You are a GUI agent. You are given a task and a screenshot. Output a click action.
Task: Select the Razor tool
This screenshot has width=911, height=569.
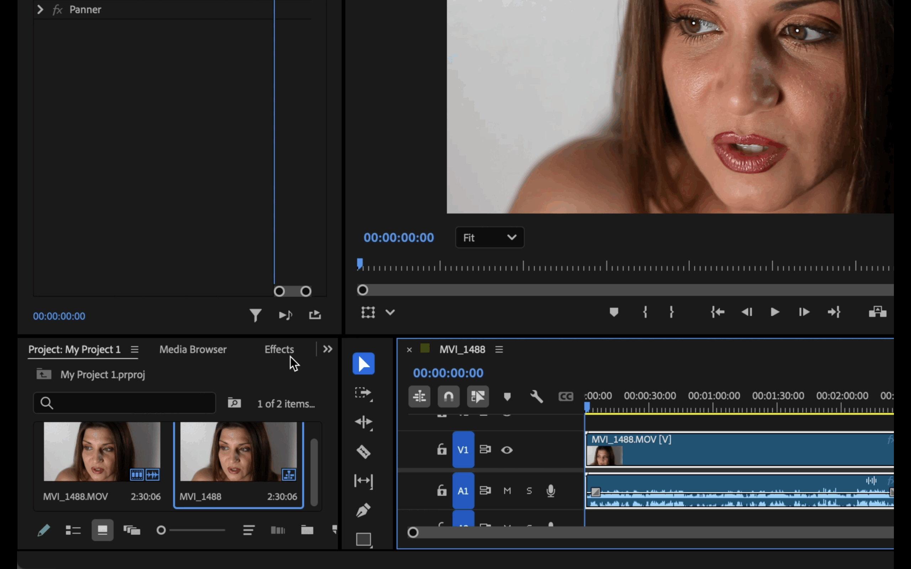363,452
